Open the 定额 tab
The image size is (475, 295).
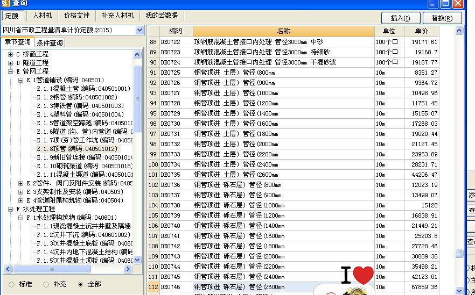12,16
